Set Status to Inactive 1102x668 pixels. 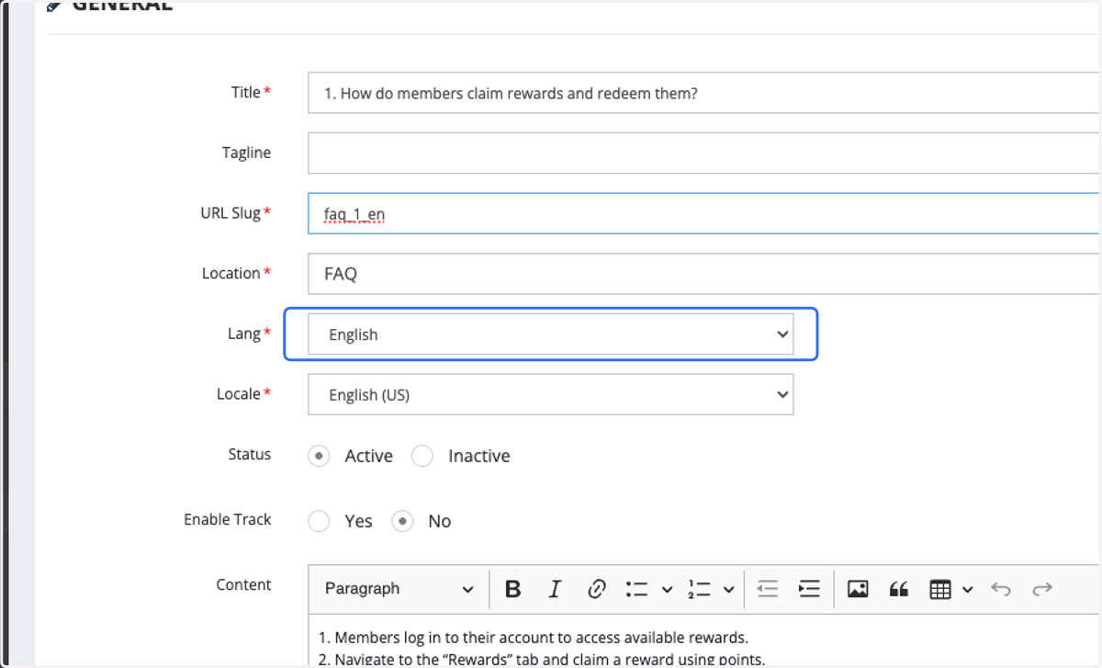(x=422, y=456)
